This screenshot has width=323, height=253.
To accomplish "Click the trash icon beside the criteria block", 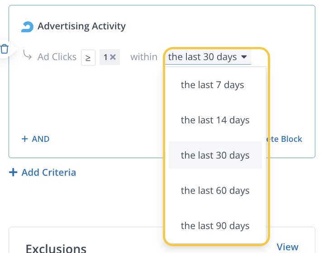I will coord(5,49).
